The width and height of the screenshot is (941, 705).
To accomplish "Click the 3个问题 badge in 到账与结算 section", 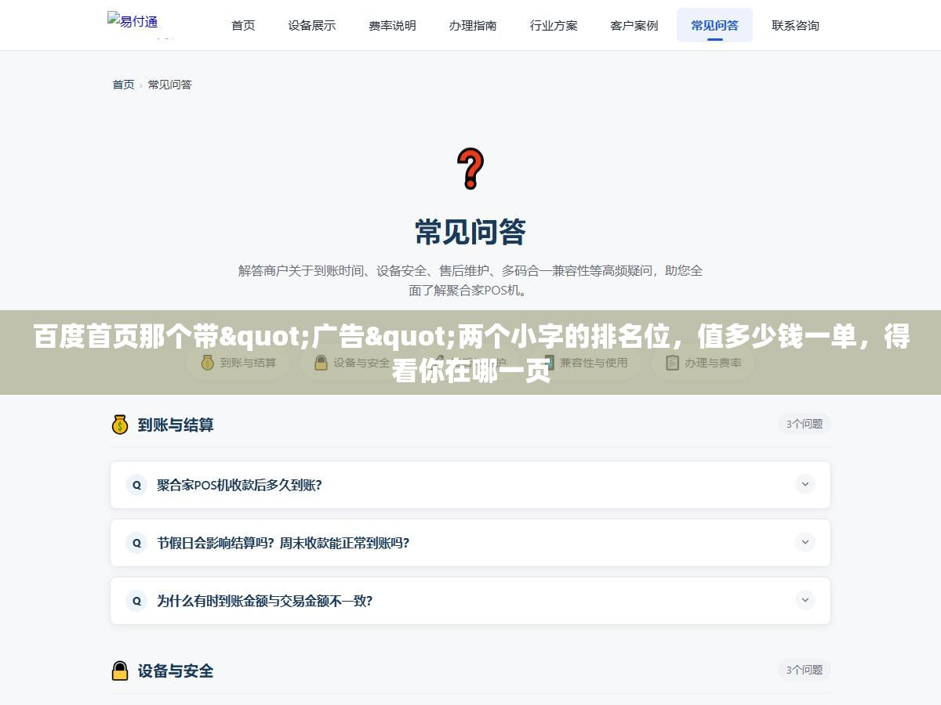I will tap(805, 424).
